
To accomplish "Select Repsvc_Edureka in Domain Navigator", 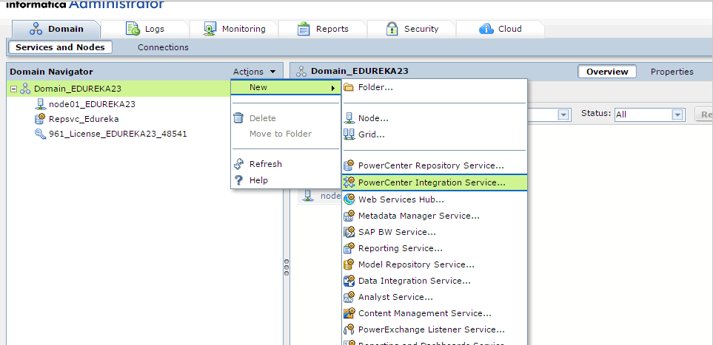I will [x=84, y=119].
